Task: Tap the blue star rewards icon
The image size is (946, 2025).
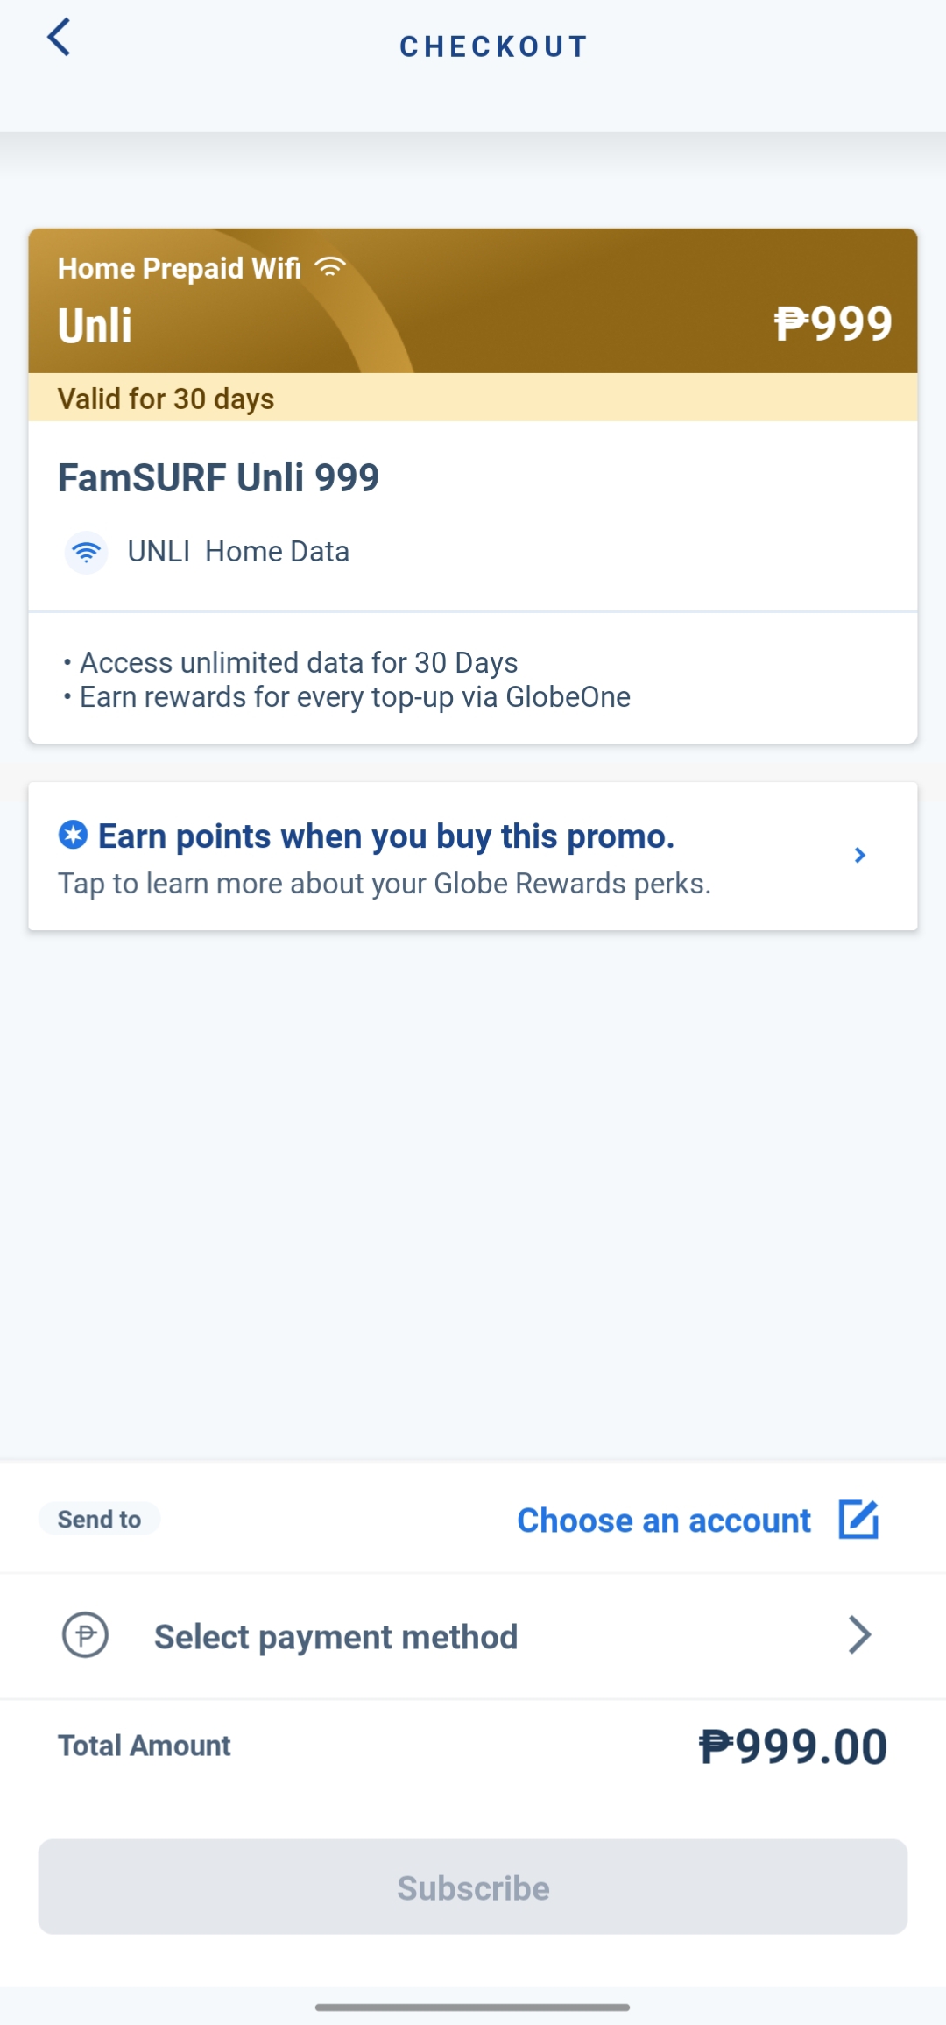Action: [73, 836]
